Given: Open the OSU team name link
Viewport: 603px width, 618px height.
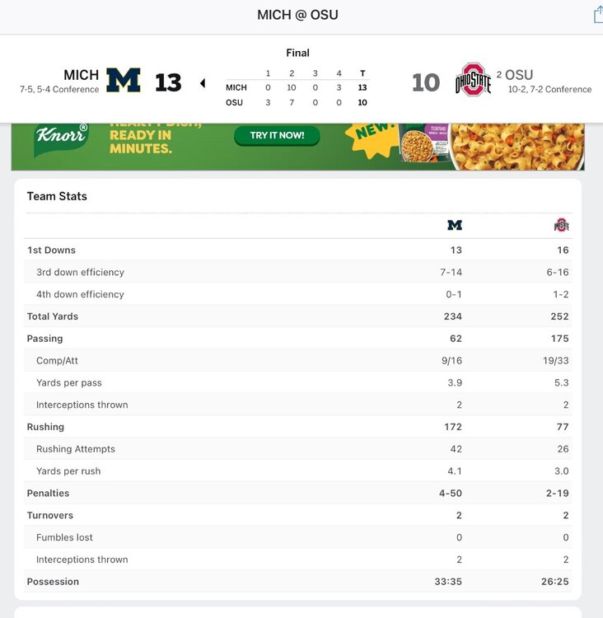Looking at the screenshot, I should [x=519, y=75].
